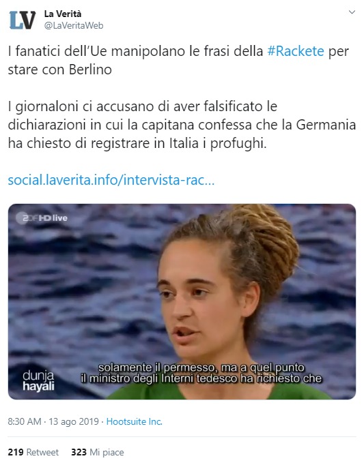
Task: Click the tweet text starting 'I giornaloni'
Action: (x=182, y=125)
